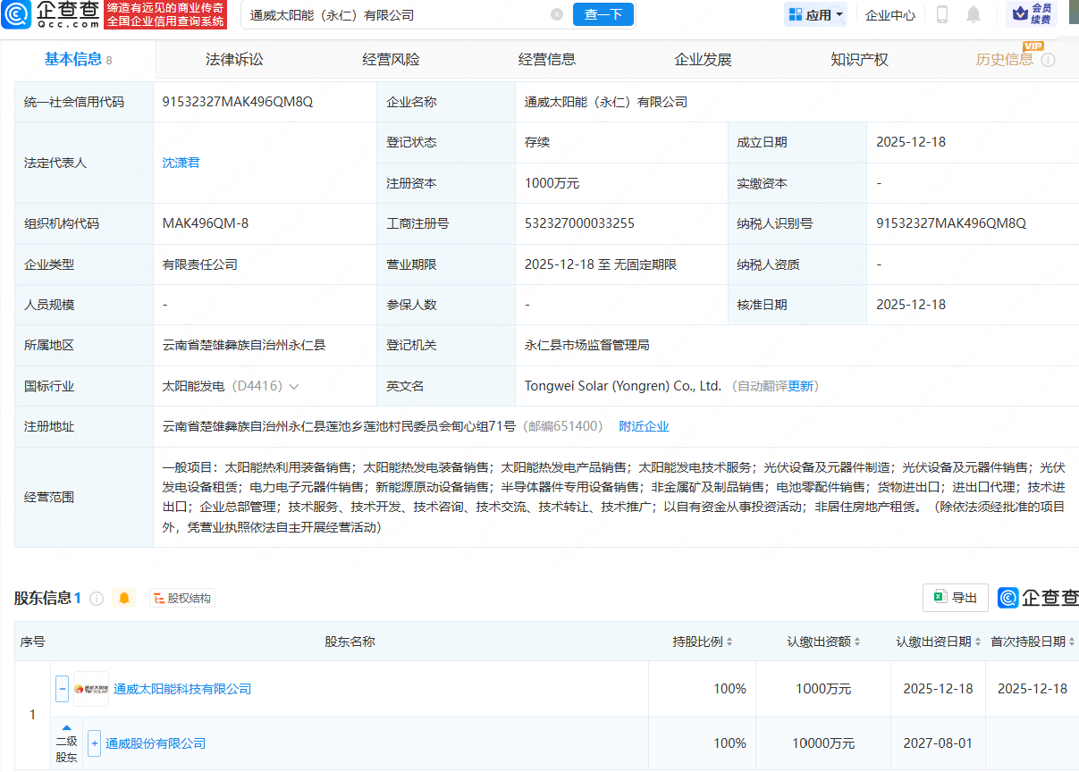Open 股权结构 chart view

(181, 599)
